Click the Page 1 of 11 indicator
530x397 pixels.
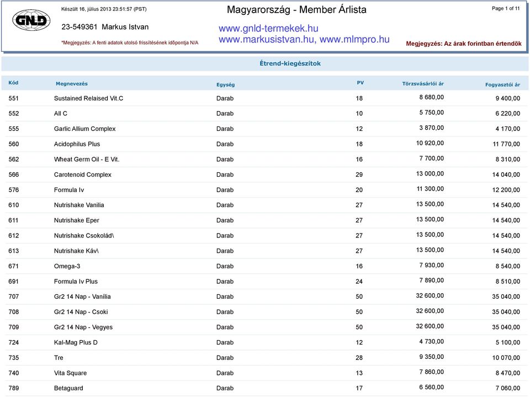click(x=506, y=8)
